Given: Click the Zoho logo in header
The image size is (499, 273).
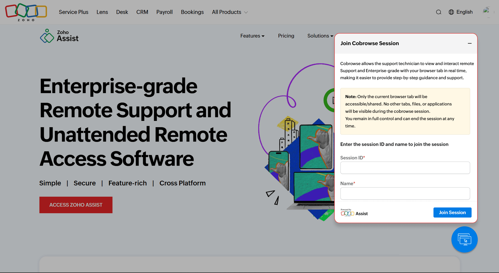Looking at the screenshot, I should pos(26,12).
